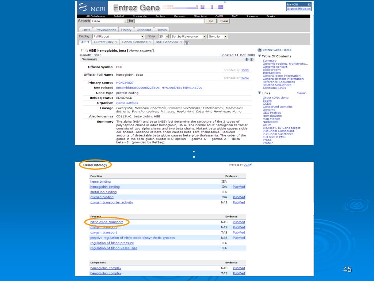Click the external link icon beside GOA
Image resolution: width=374 pixels, height=281 pixels.
point(251,165)
